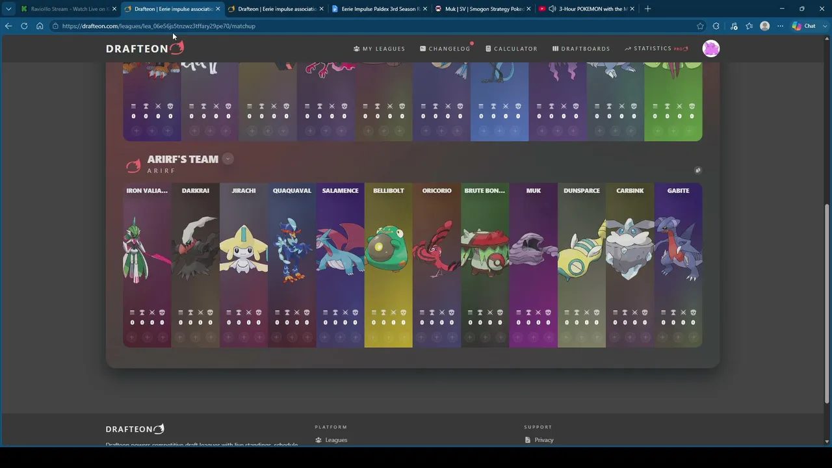Open the user avatar menu in the Drafteon header

click(x=711, y=49)
